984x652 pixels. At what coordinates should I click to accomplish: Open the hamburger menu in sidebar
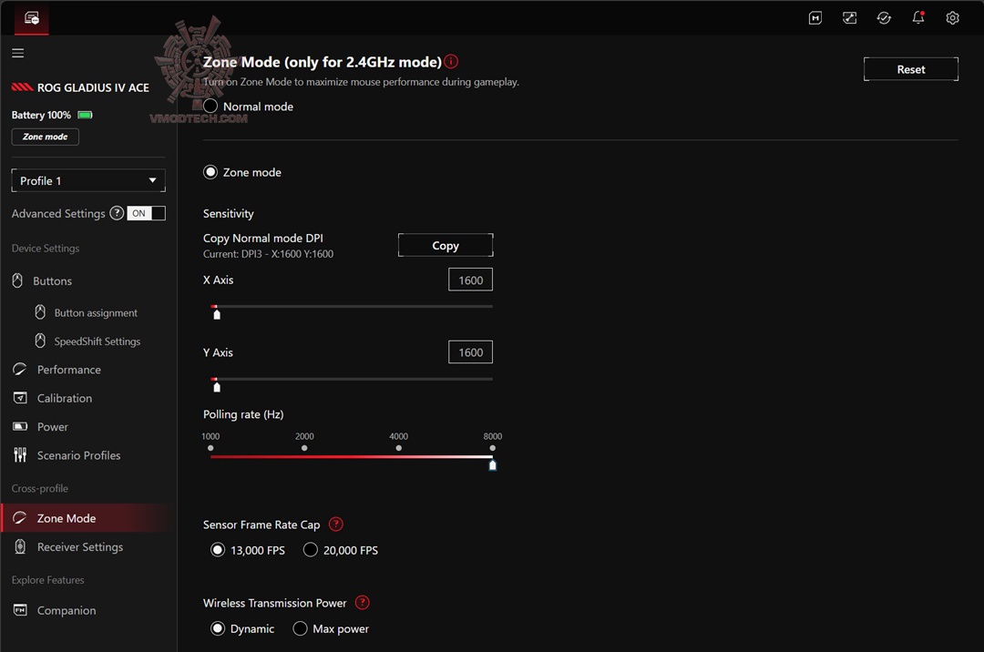pos(17,54)
